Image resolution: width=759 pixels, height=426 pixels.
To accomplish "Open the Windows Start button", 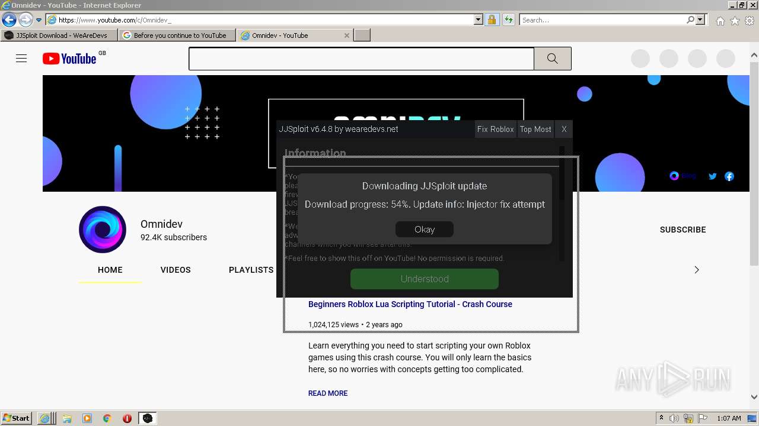I will [x=17, y=418].
